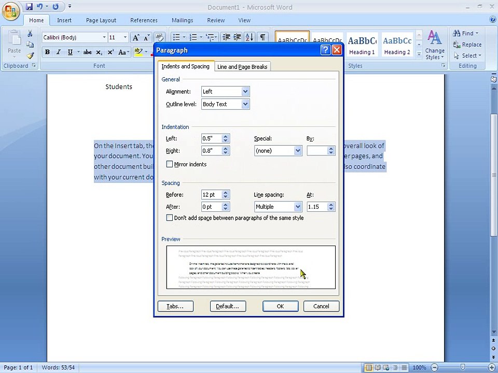498x373 pixels.
Task: Apply Underline formatting
Action: 70,52
